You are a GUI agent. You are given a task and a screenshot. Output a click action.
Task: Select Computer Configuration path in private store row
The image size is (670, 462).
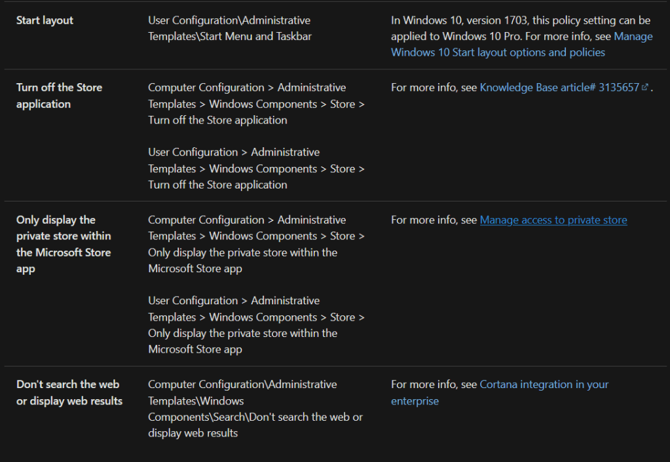pyautogui.click(x=256, y=244)
